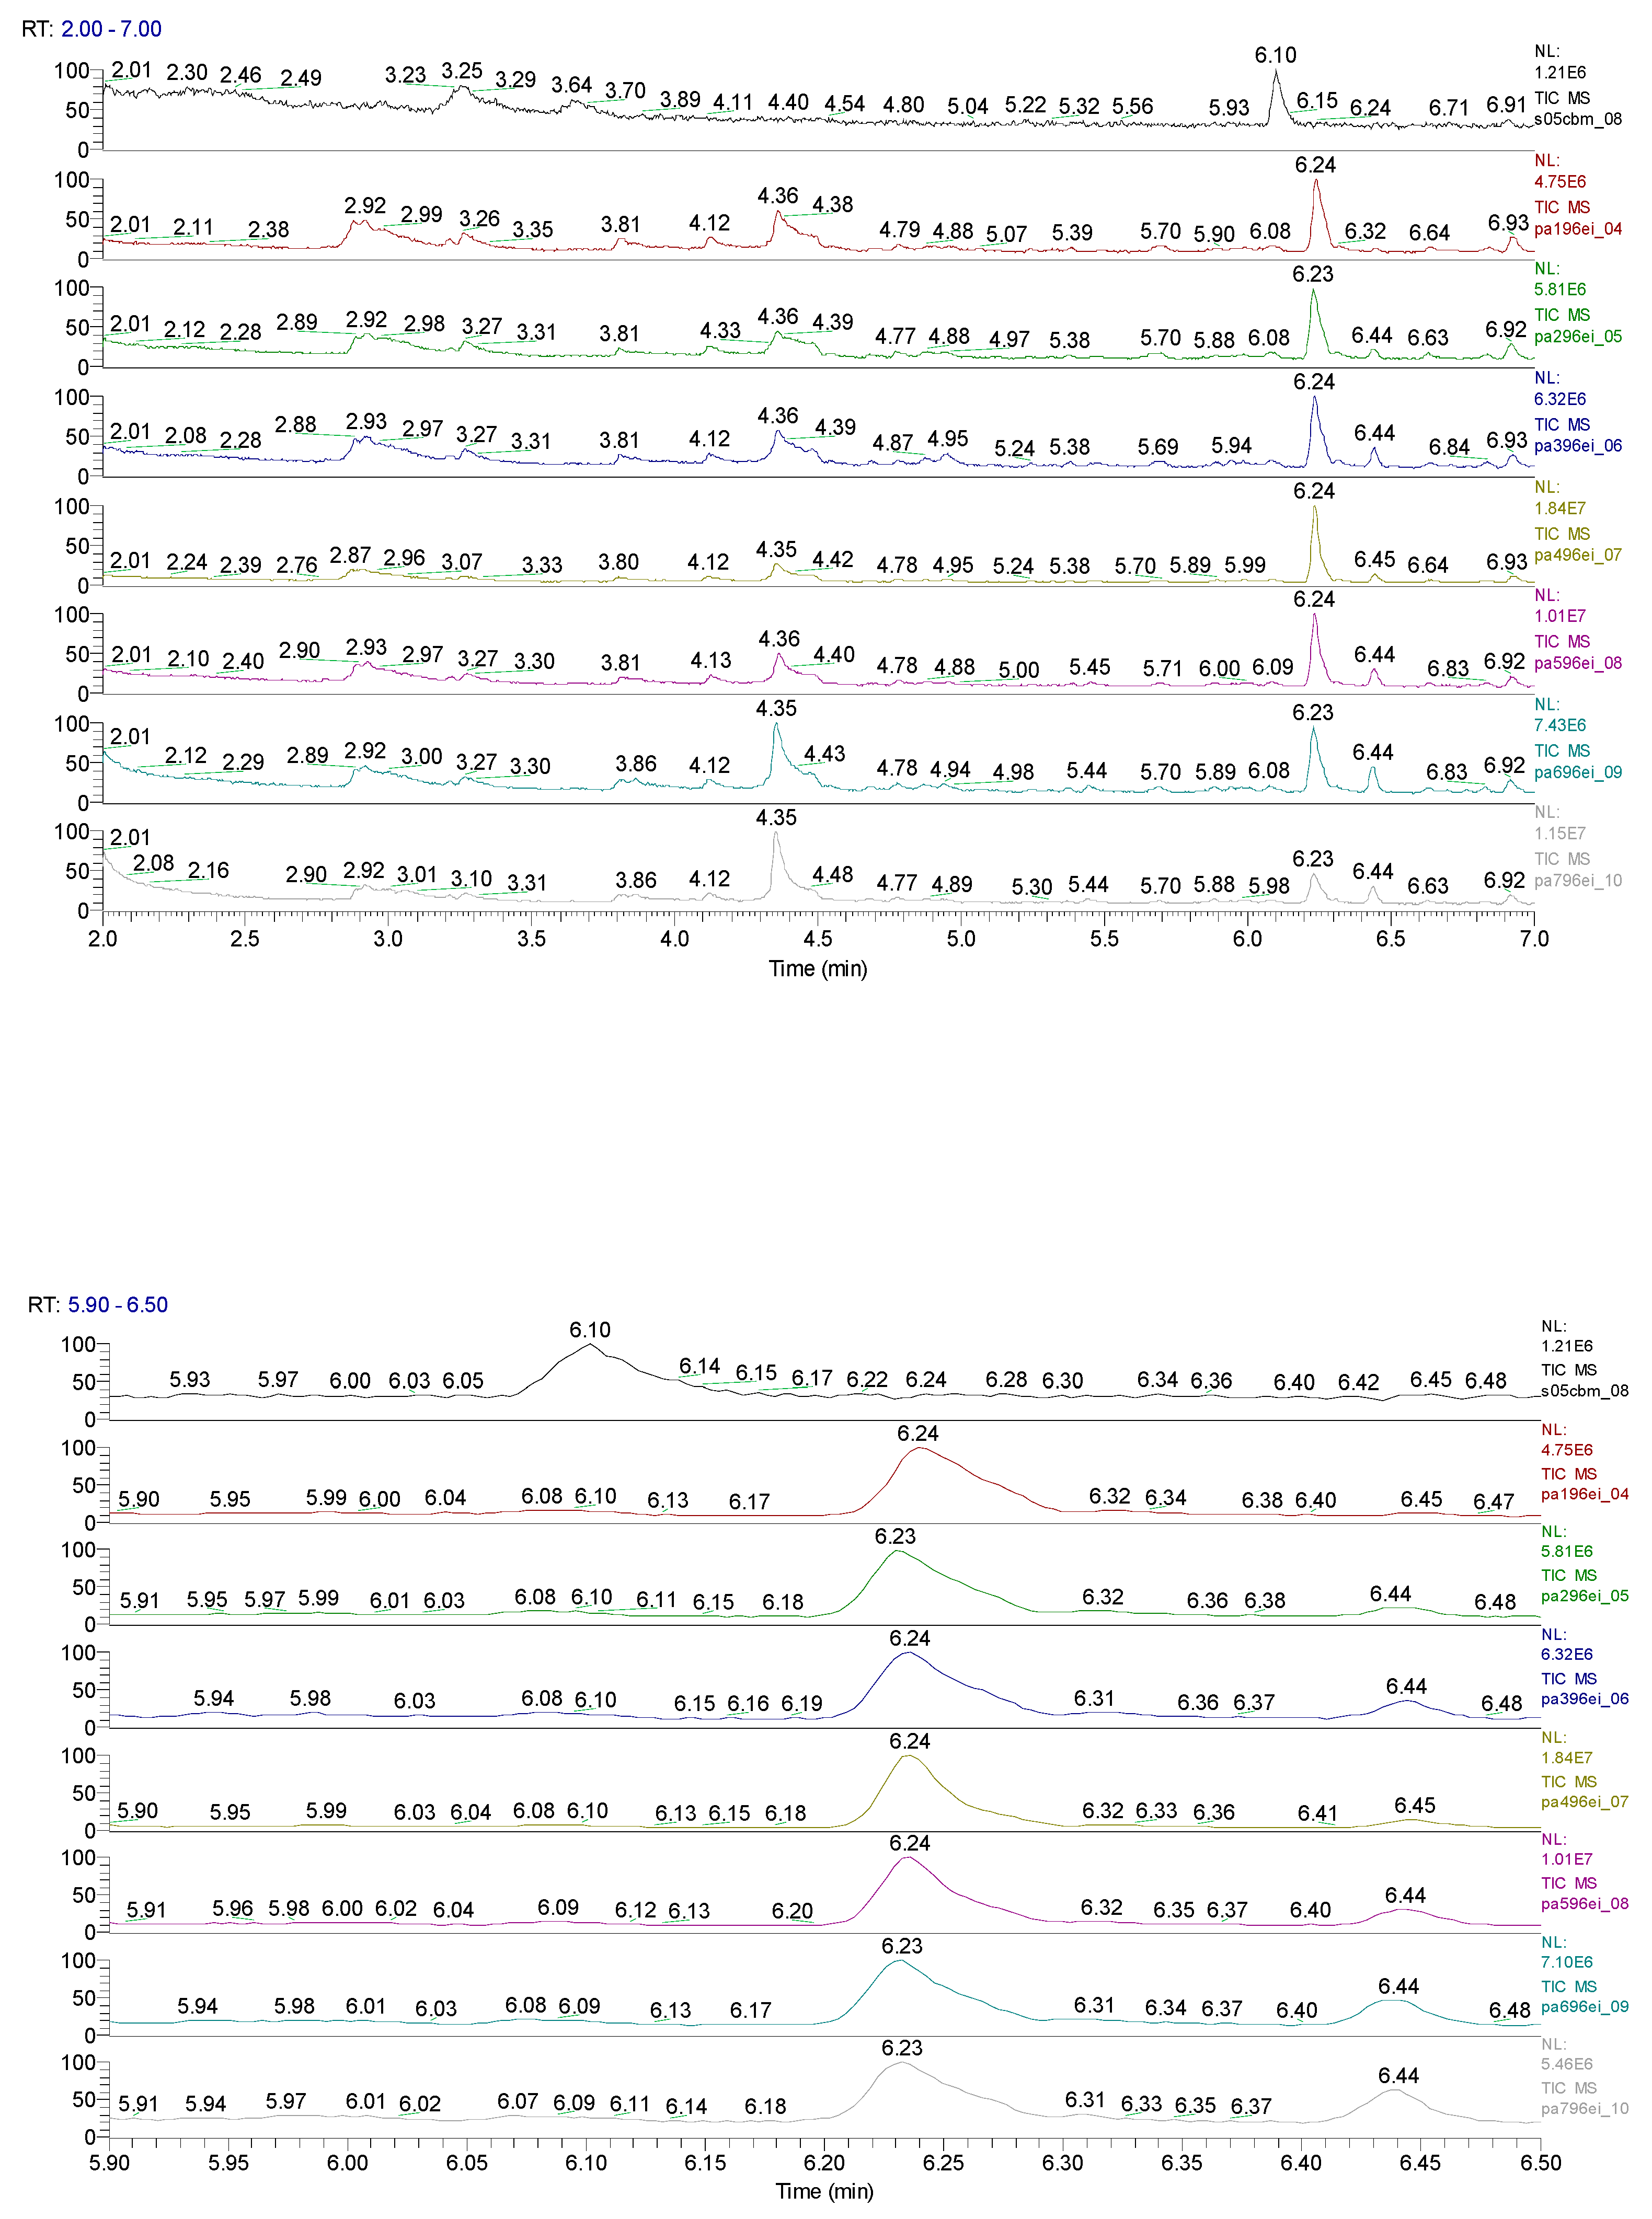1652x2219 pixels.
Task: Select the 6.71 retention time label
Action: [1449, 107]
